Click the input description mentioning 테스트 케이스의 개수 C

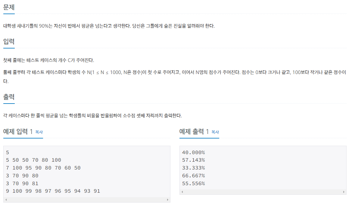tap(48, 60)
